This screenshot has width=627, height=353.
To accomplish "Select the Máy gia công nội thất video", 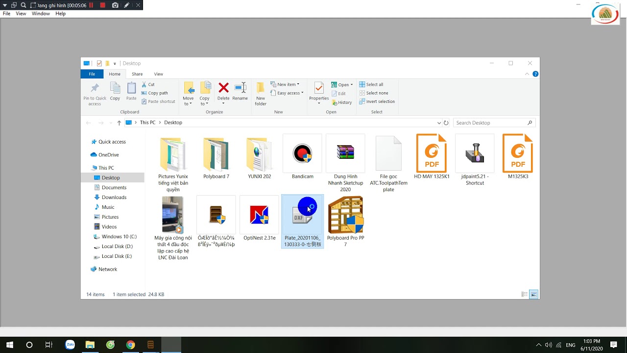I will 173,228.
